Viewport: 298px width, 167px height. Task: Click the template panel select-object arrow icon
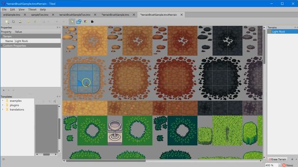point(55,102)
